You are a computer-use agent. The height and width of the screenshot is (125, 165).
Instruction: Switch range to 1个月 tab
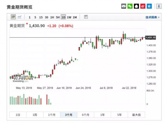click(x=52, y=115)
